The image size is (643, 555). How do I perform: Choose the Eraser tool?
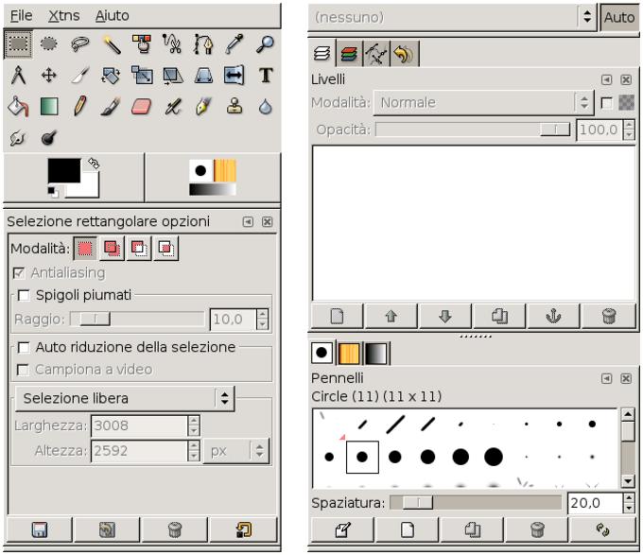point(140,108)
